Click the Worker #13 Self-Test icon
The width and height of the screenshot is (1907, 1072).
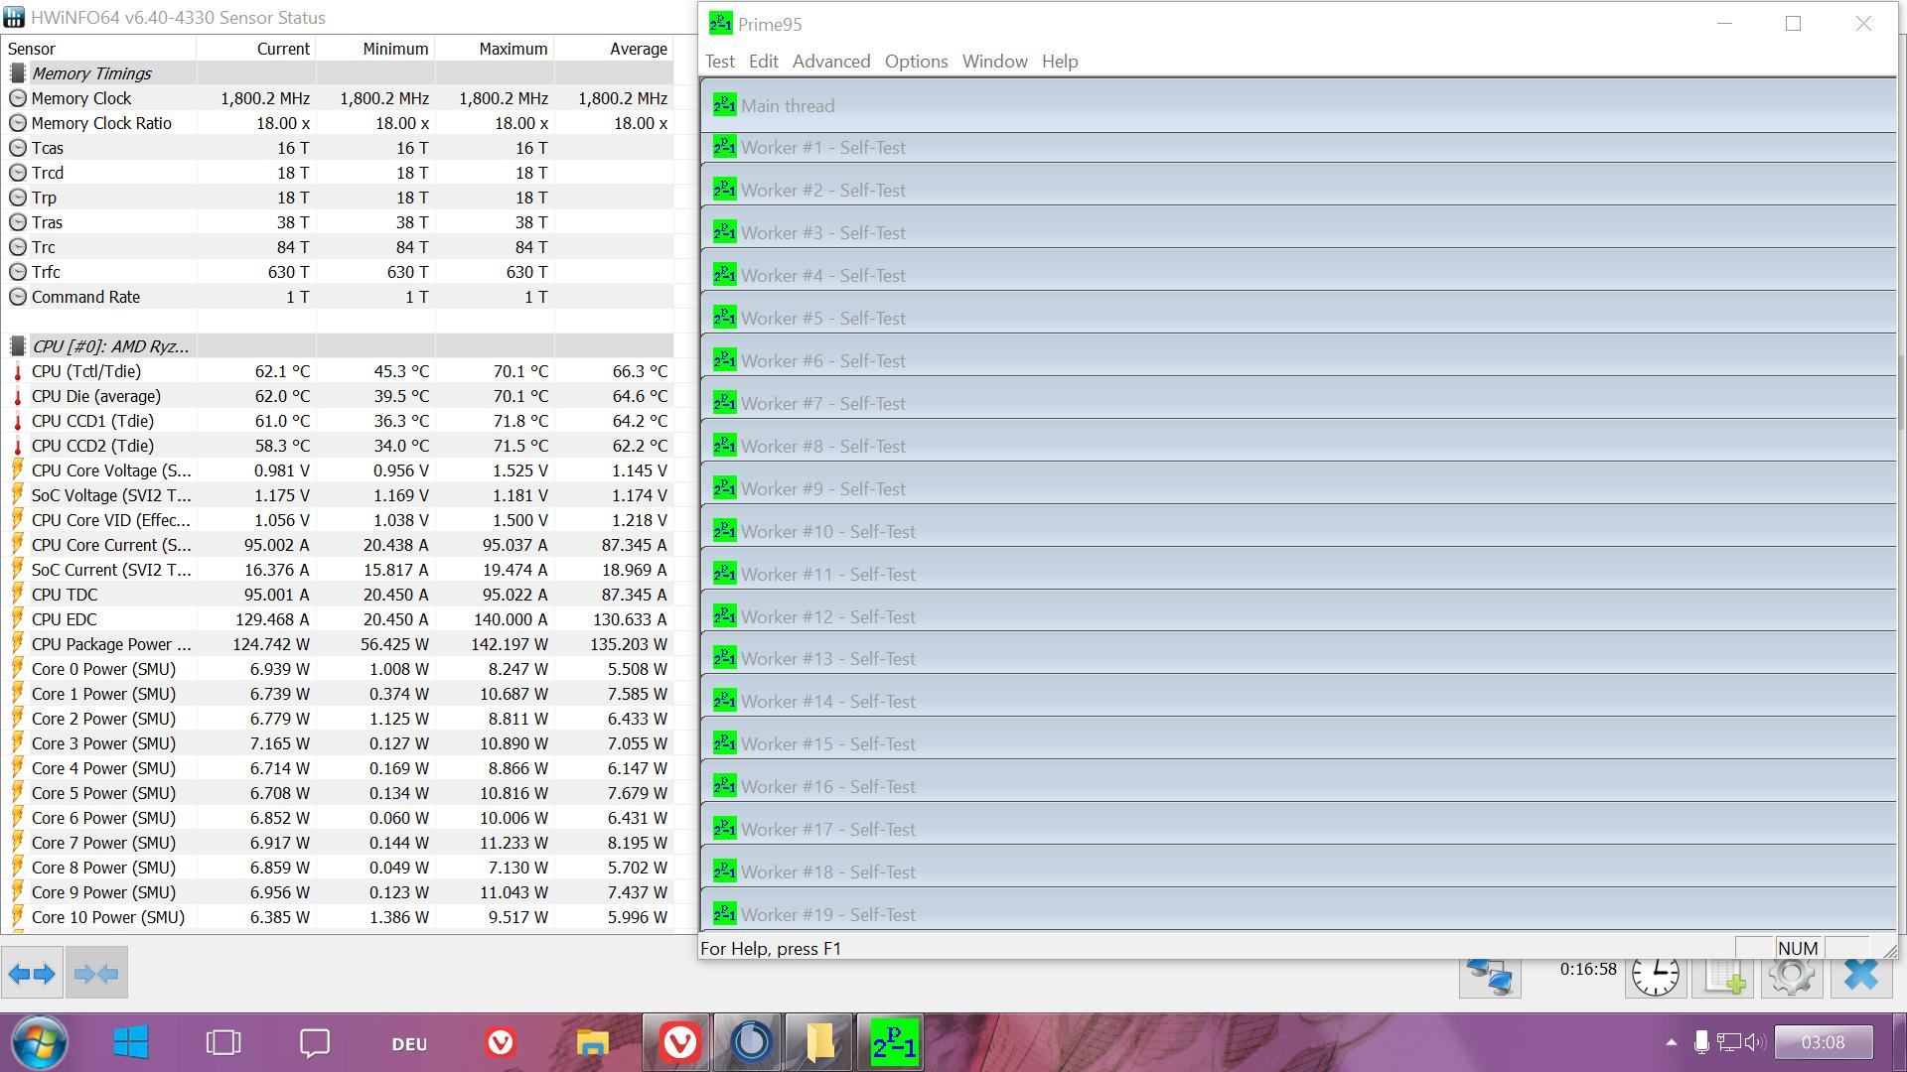coord(724,658)
